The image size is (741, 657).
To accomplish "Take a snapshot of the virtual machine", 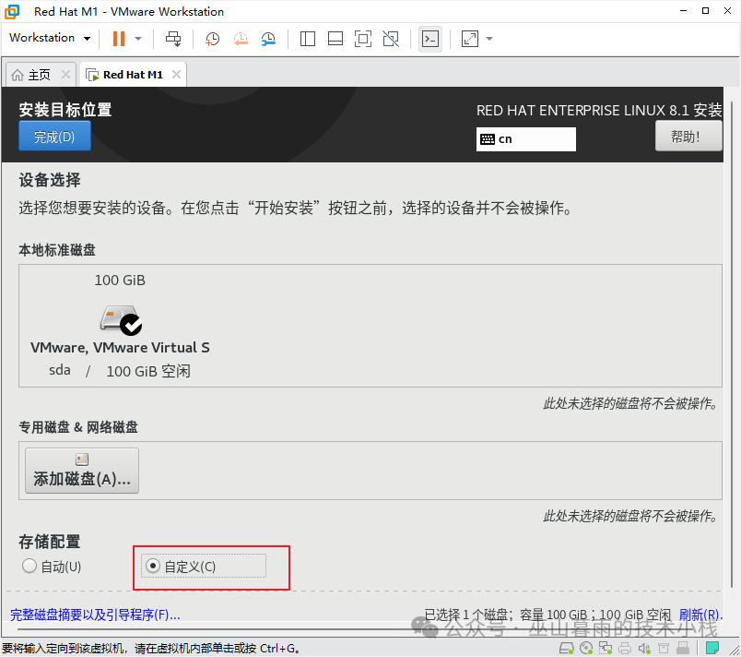I will (211, 38).
